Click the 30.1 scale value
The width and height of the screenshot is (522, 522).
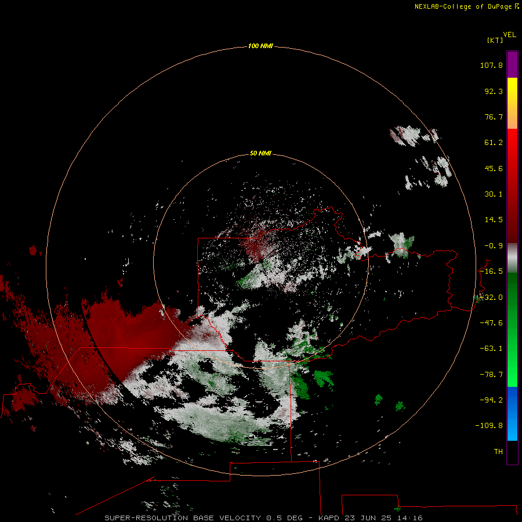point(494,194)
